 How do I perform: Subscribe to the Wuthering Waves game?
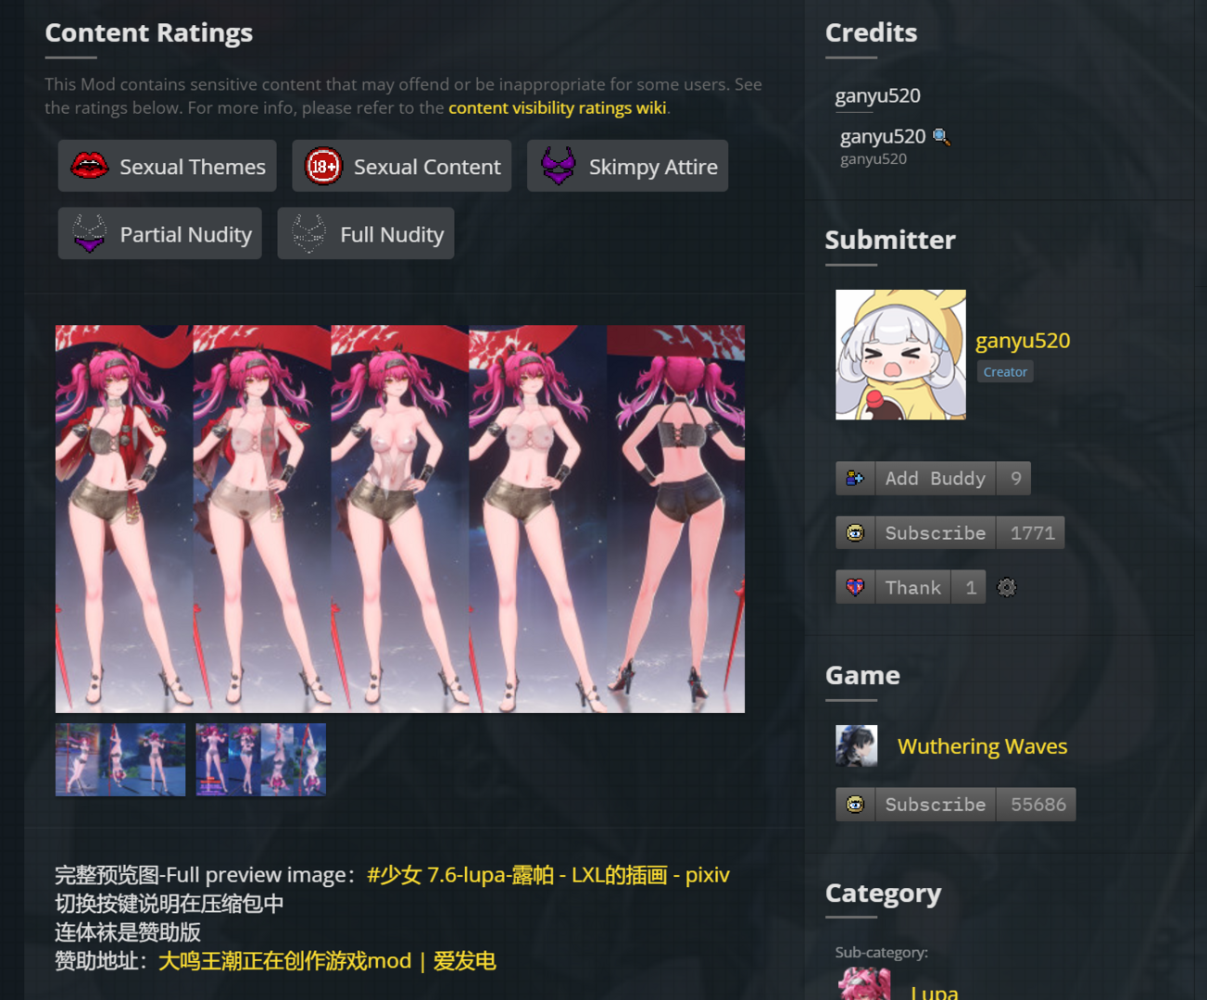tap(955, 805)
